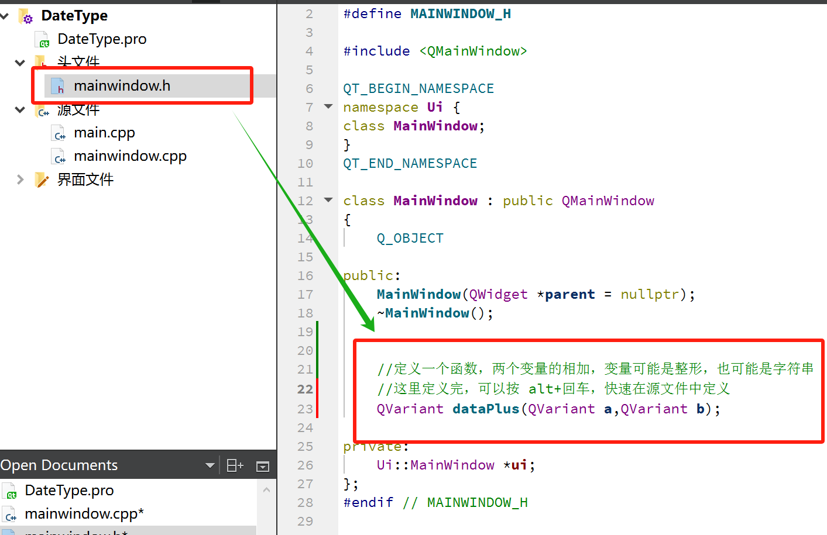Open the Open Documents dropdown arrow

click(210, 465)
